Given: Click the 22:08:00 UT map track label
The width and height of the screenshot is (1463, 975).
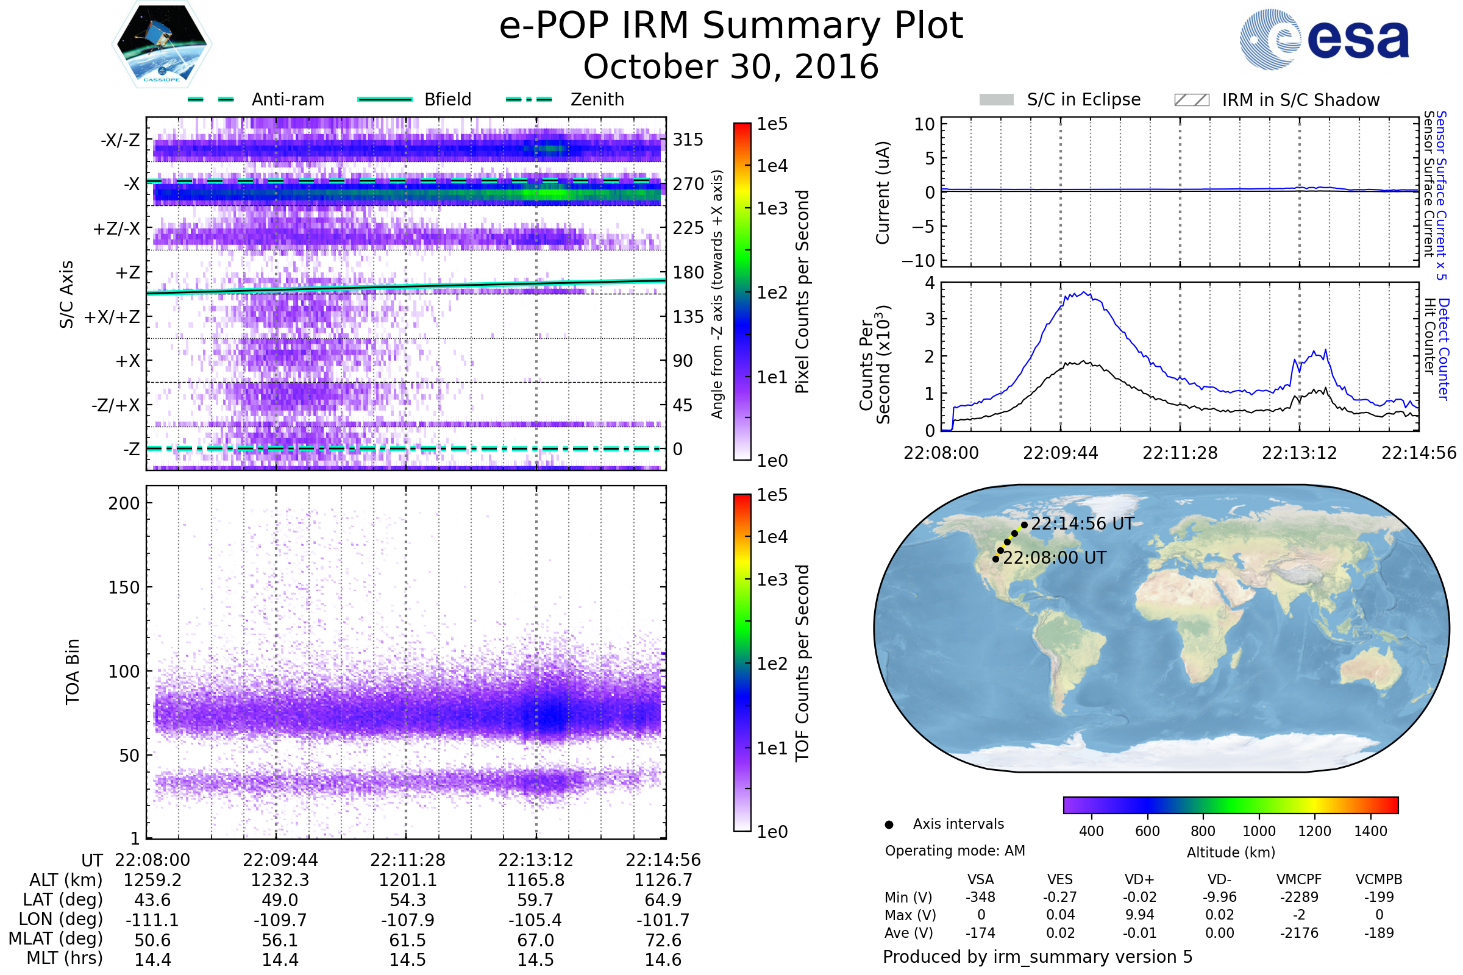Looking at the screenshot, I should click(x=1055, y=558).
